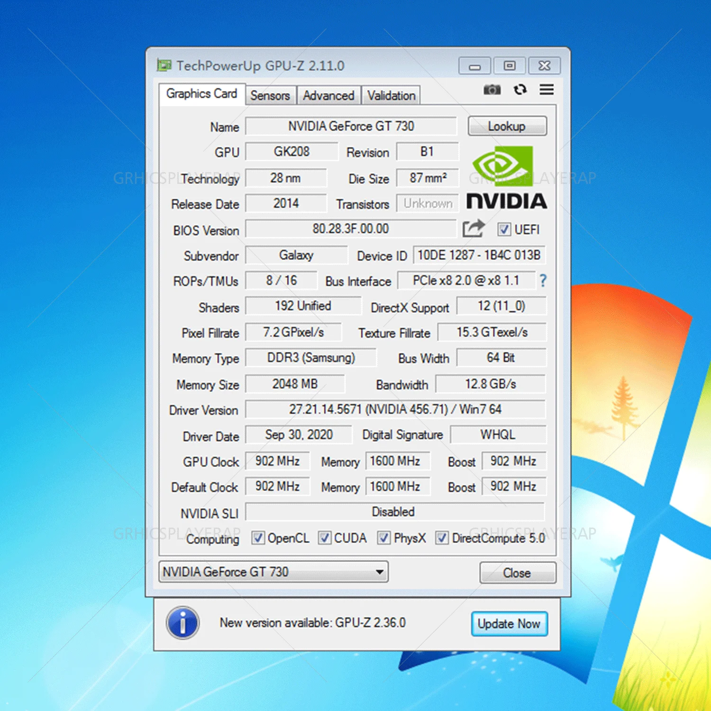711x711 pixels.
Task: Click the blue info icon in update bar
Action: [182, 623]
